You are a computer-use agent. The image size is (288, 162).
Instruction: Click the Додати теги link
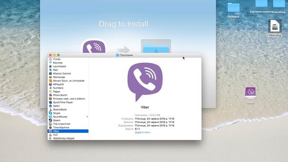[143, 132]
